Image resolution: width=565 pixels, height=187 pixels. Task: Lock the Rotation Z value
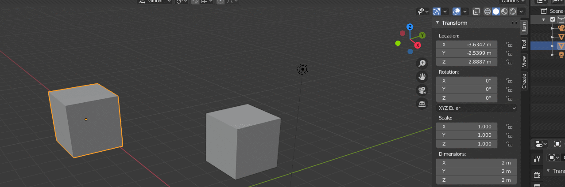coord(509,98)
